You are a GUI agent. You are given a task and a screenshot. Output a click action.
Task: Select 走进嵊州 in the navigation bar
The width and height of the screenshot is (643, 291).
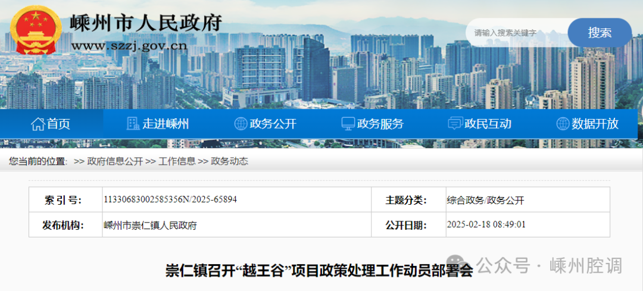tap(166, 124)
